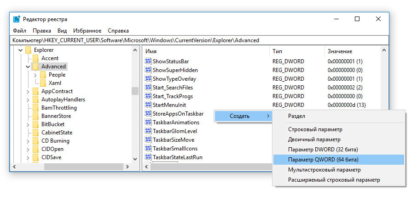Screen dimensions: 417x200
Task: Select the TaskbarGlomLevel value icon
Action: pyautogui.click(x=148, y=131)
